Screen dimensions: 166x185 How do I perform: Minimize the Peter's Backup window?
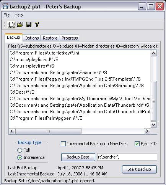click(142, 6)
